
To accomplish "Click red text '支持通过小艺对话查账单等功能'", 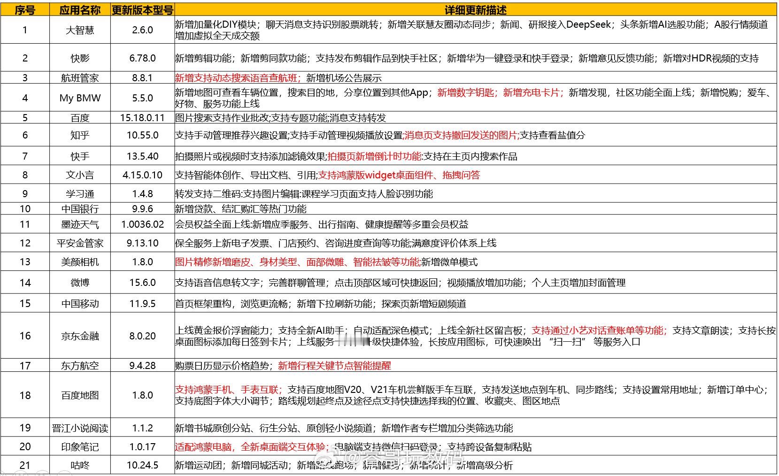I will 598,330.
